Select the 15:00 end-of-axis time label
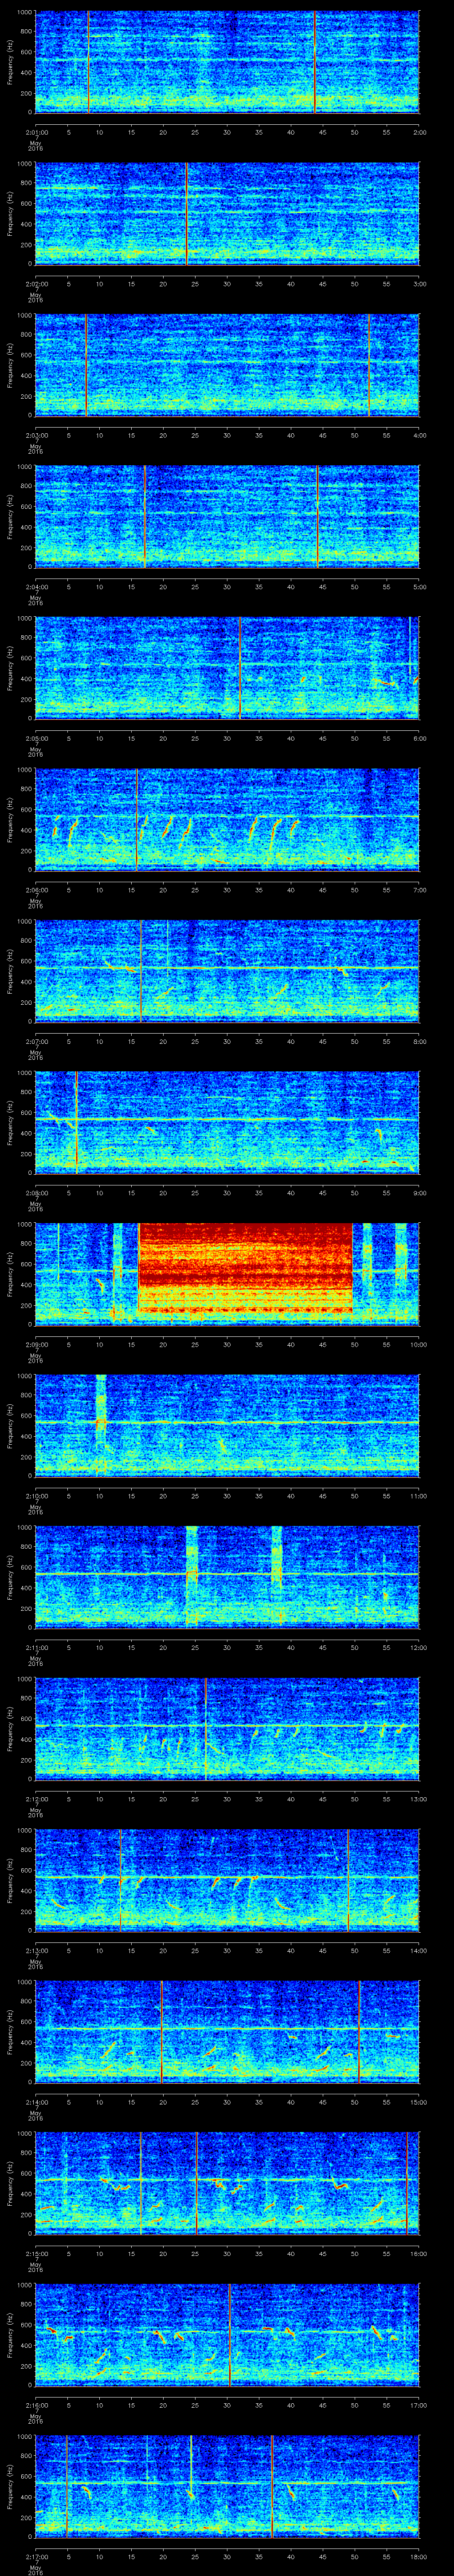 (x=418, y=2102)
